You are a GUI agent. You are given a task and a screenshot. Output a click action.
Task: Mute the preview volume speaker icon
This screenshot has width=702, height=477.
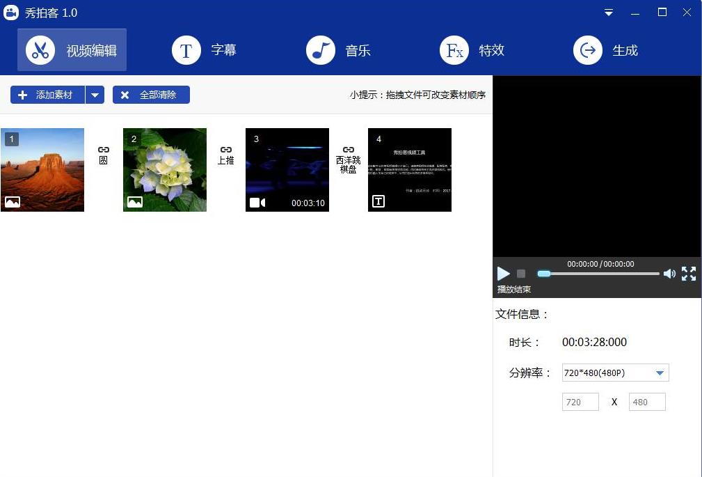(x=669, y=274)
